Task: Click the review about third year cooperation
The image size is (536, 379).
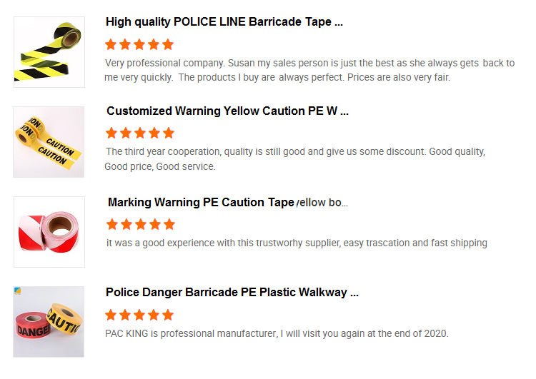Action: 294,159
